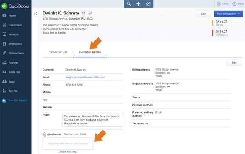Viewport: 245px width, 154px height.
Task: Click the Notes text box
Action: [x=93, y=120]
